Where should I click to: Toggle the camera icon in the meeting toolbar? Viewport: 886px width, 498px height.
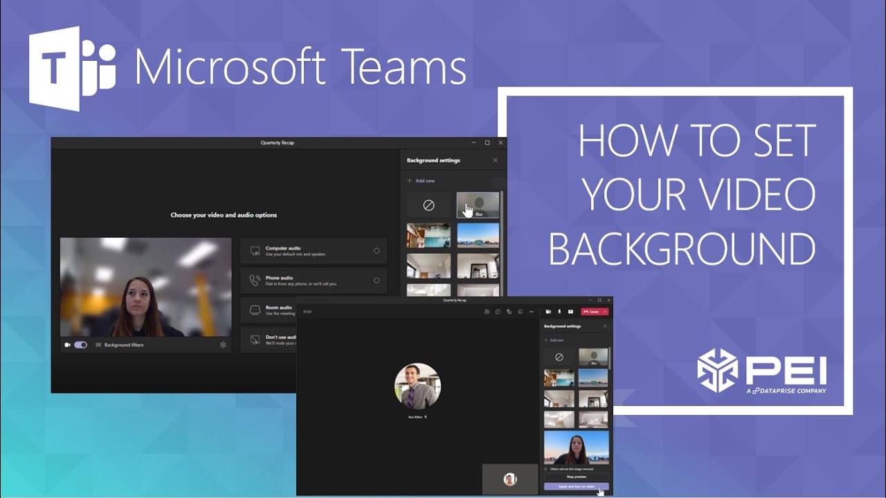point(548,312)
